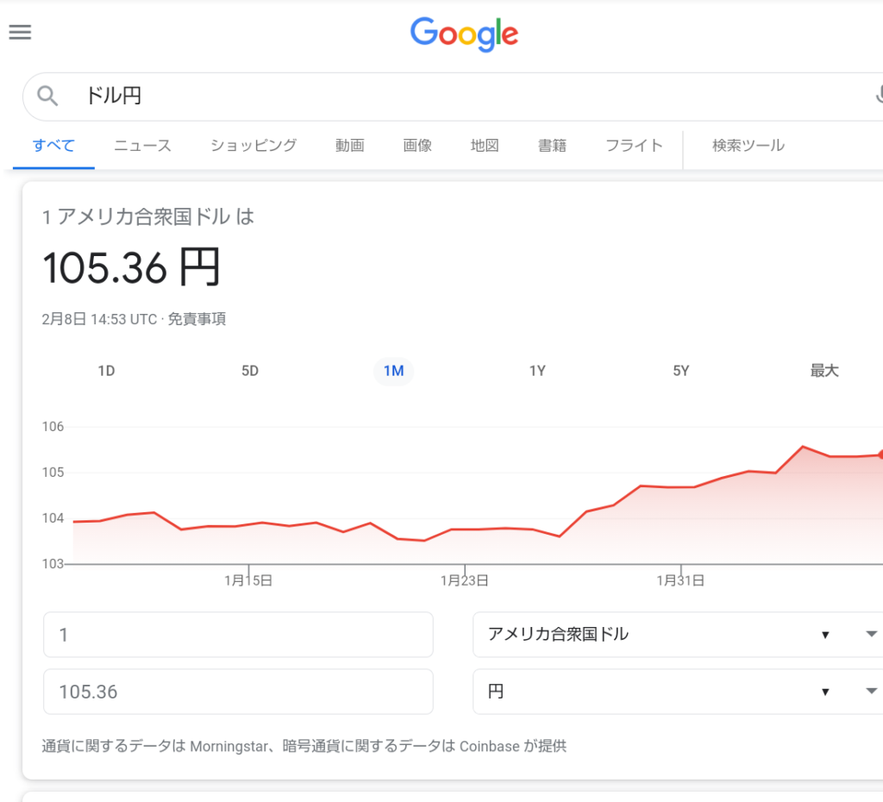883x802 pixels.
Task: Select the 1D chart range
Action: 106,371
